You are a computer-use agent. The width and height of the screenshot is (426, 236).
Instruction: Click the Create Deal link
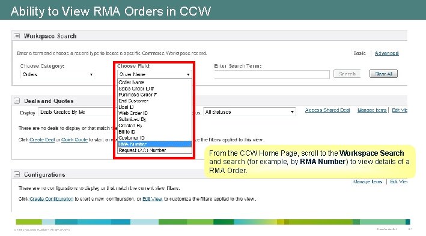click(x=42, y=140)
